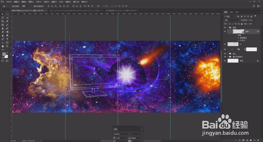The image size is (263, 142).
Task: Switch to the 显示器线框.psd document tab
Action: [x=121, y=10]
